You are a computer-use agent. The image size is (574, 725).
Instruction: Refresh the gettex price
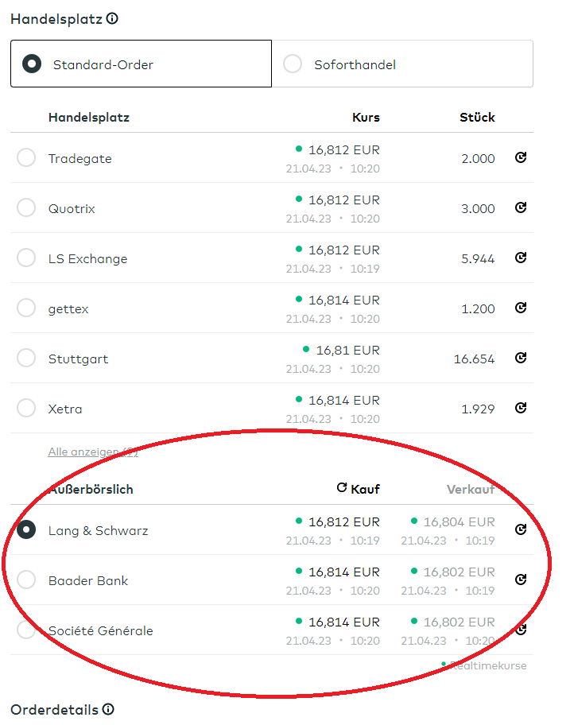point(521,308)
